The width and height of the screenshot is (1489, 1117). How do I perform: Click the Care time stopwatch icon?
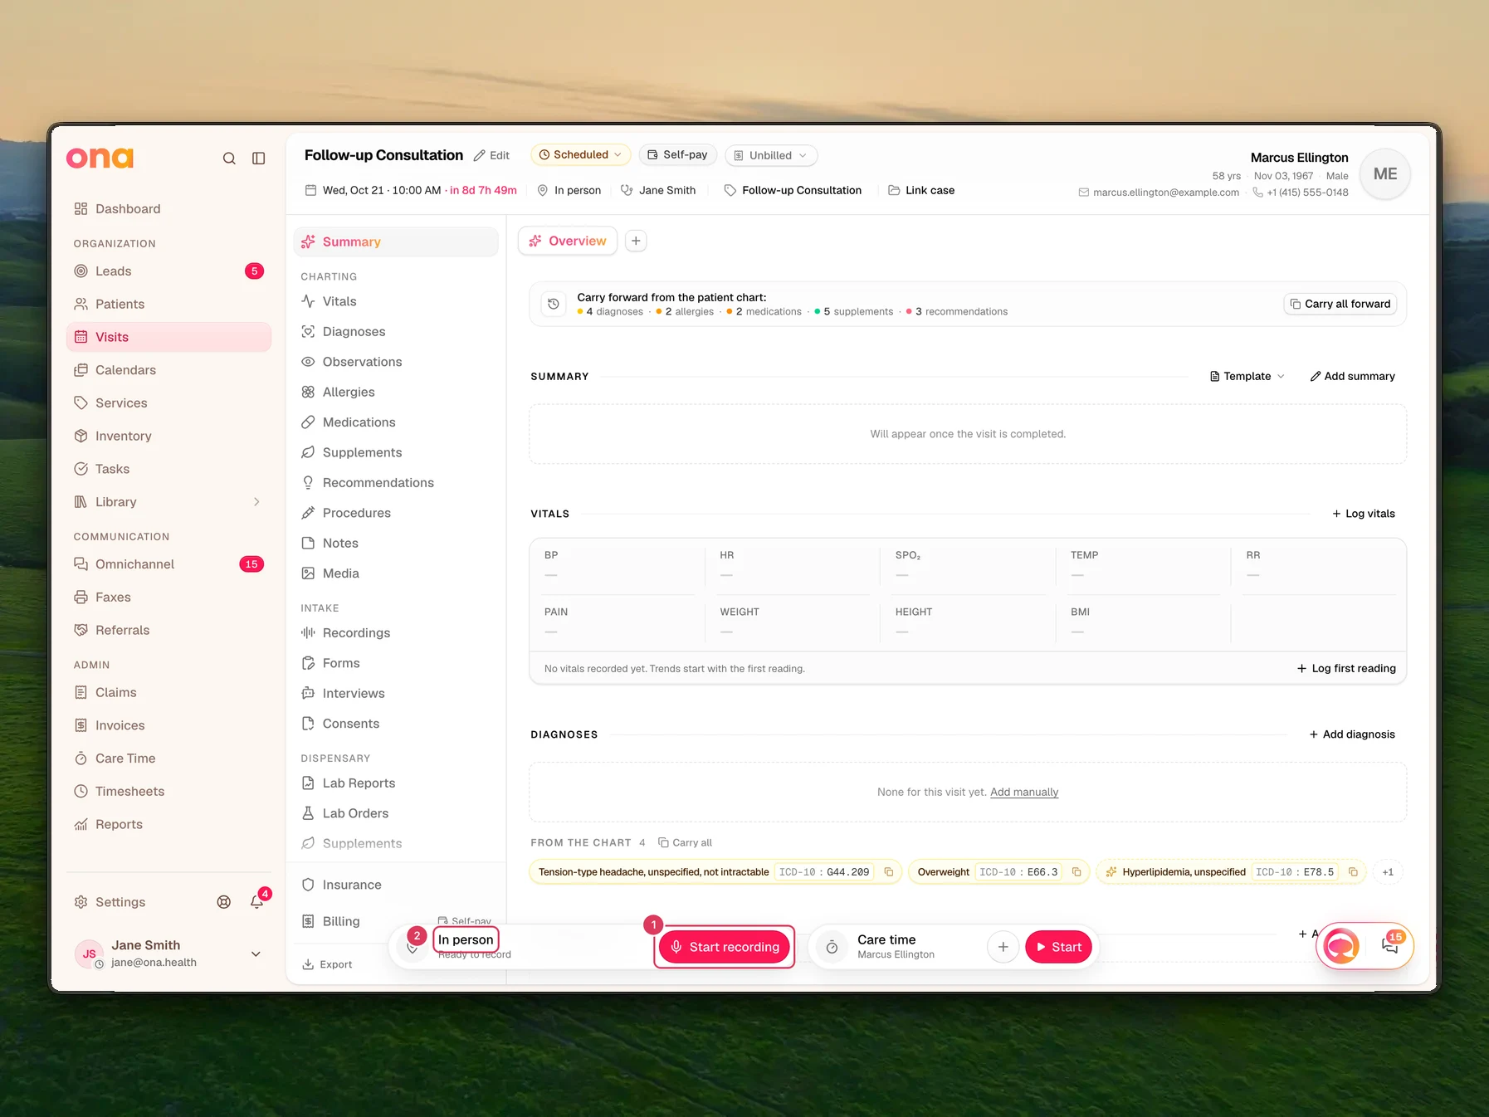[x=832, y=947]
